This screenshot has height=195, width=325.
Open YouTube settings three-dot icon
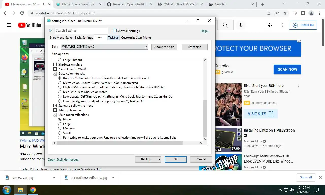click(282, 25)
